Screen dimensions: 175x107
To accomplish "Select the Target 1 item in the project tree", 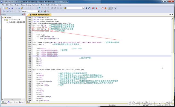I will (x=9, y=17).
